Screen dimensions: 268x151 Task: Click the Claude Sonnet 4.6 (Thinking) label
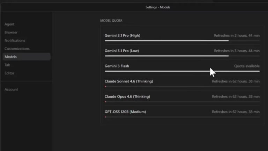[129, 81]
